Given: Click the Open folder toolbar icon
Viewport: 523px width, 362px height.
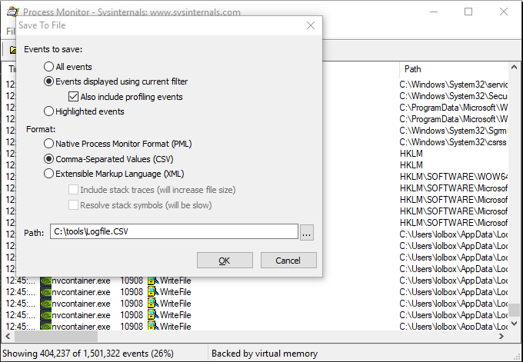Looking at the screenshot, I should 12,50.
